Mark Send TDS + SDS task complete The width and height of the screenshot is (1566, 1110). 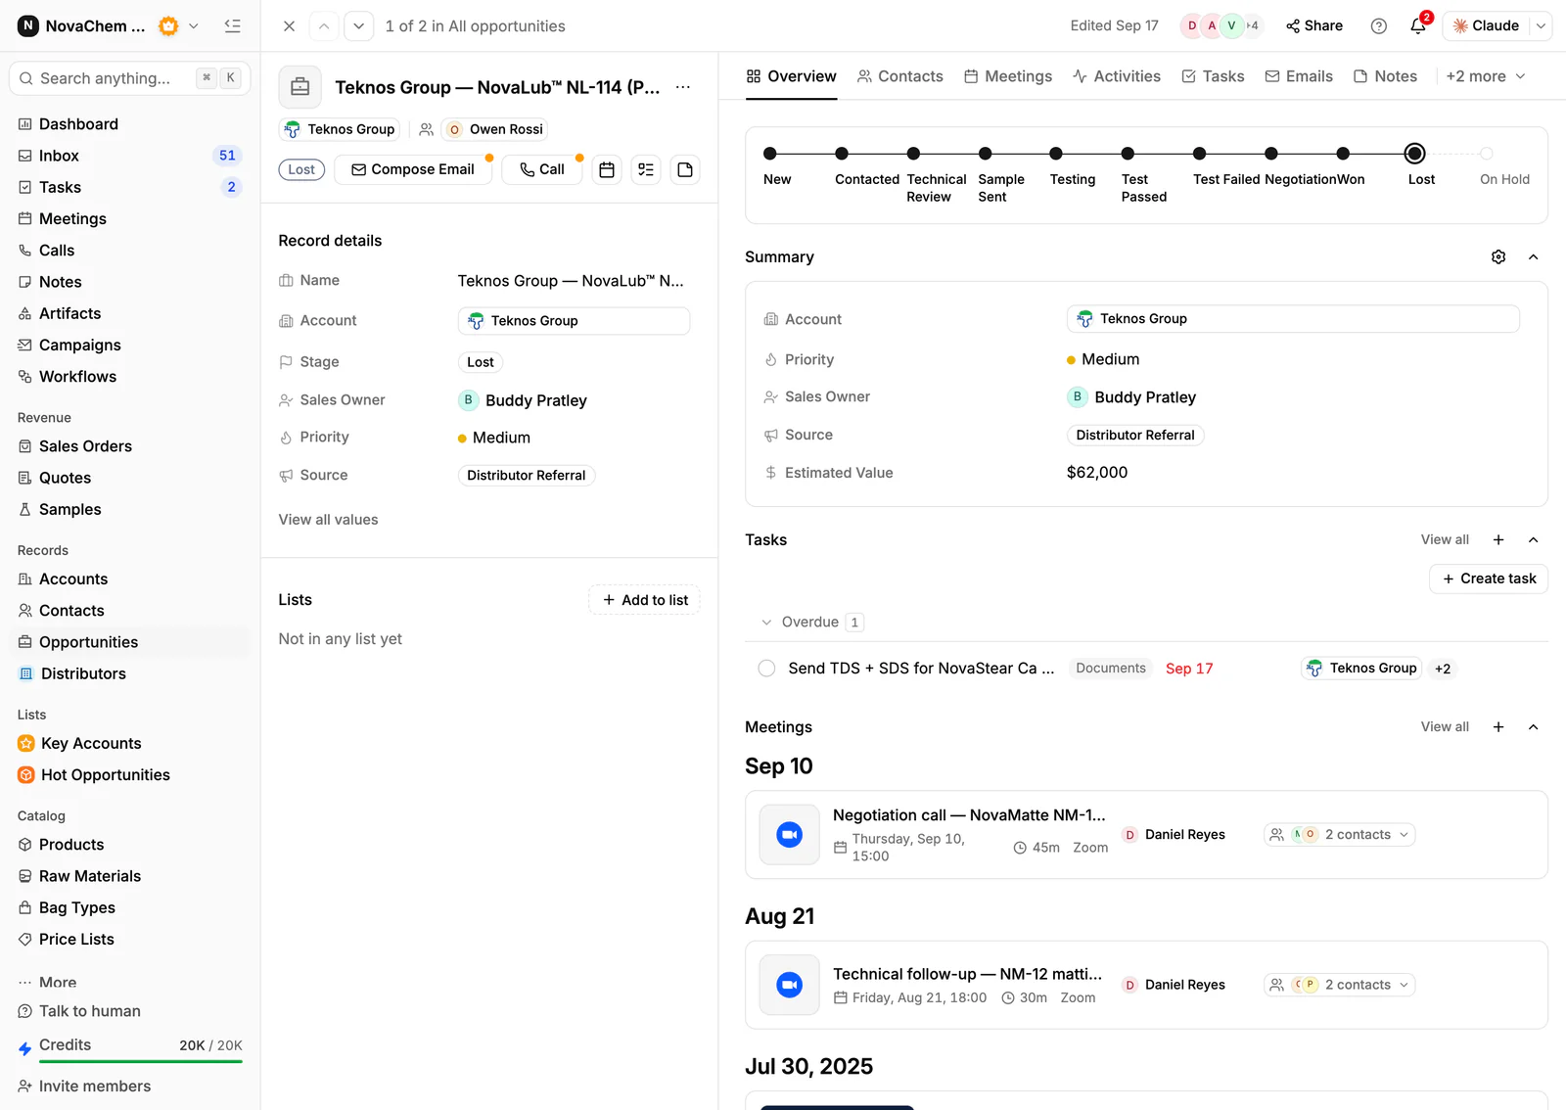click(766, 669)
